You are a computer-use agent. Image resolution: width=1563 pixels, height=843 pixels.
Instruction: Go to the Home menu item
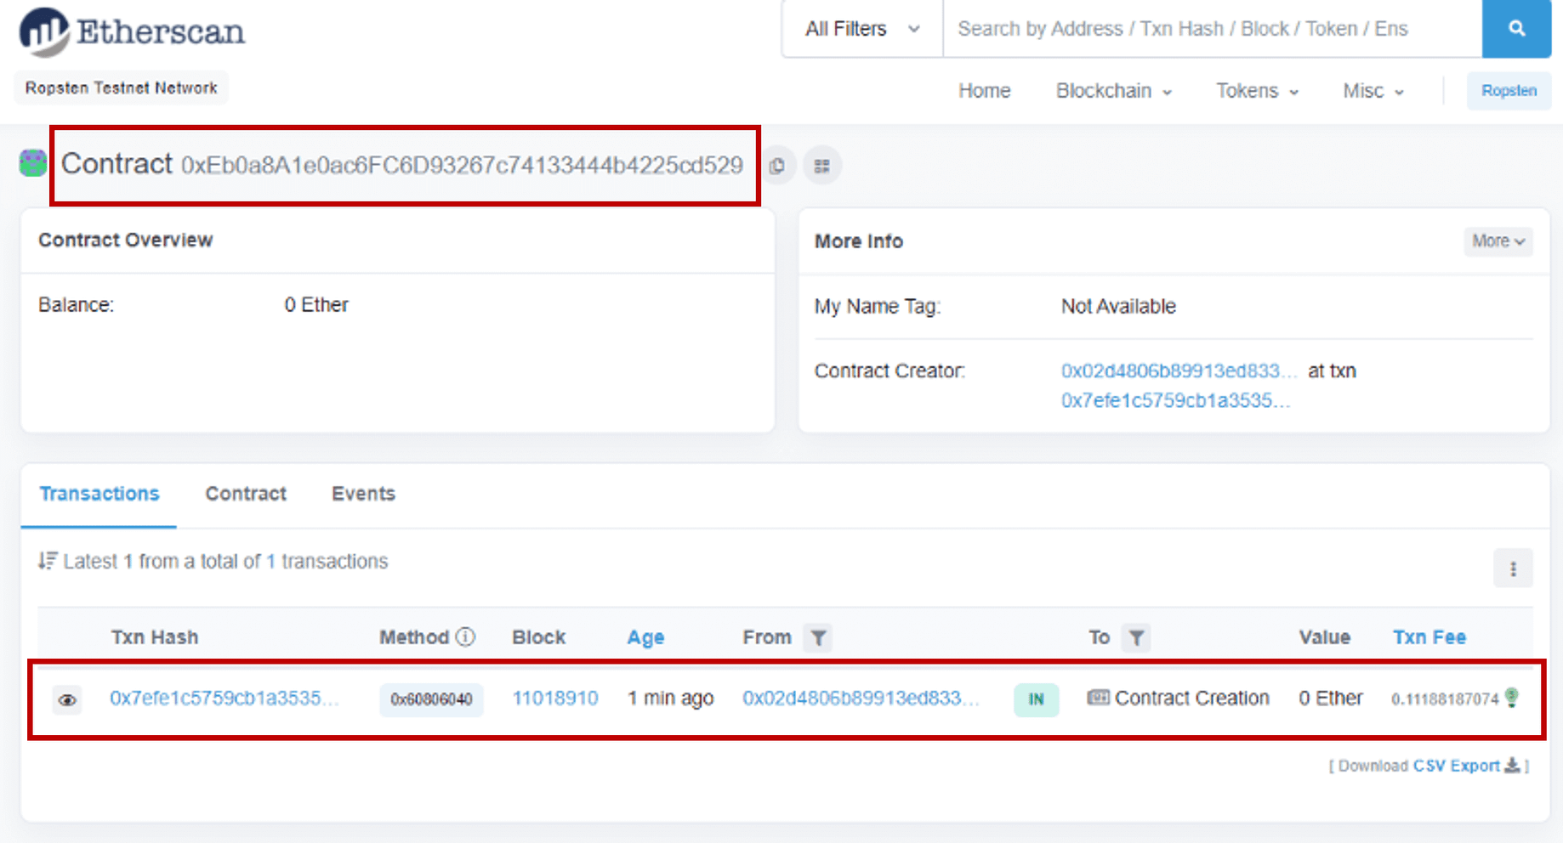985,91
